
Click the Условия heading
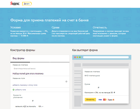[x=15, y=27]
